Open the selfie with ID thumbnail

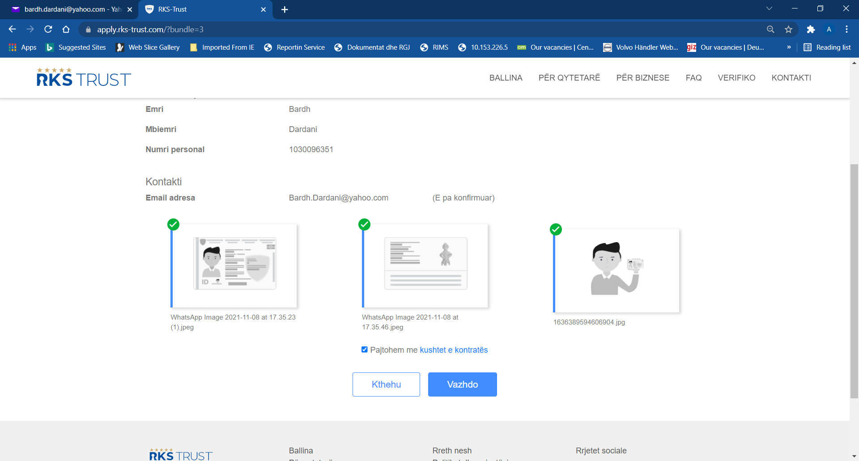[617, 271]
